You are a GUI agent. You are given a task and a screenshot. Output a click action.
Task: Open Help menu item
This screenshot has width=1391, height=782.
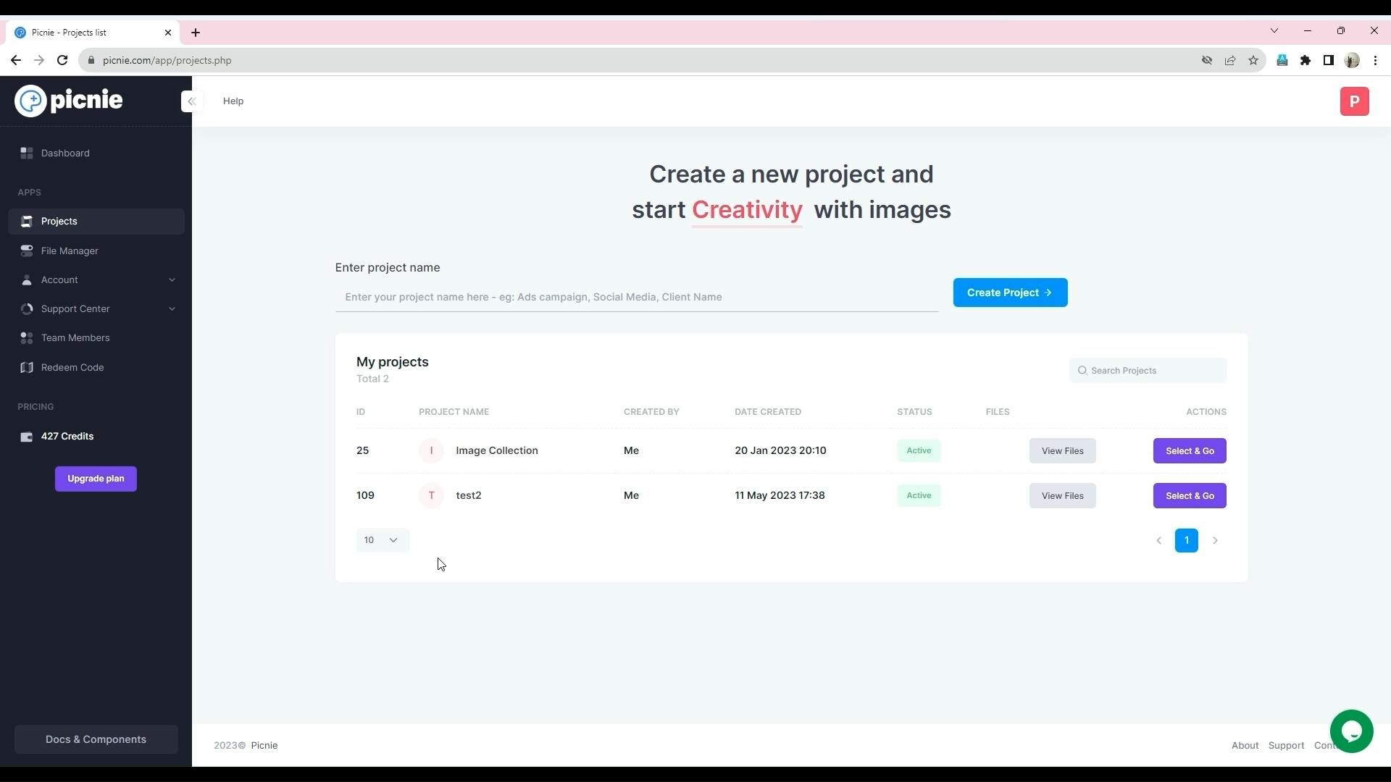[233, 101]
